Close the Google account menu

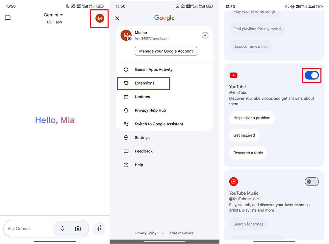(117, 18)
